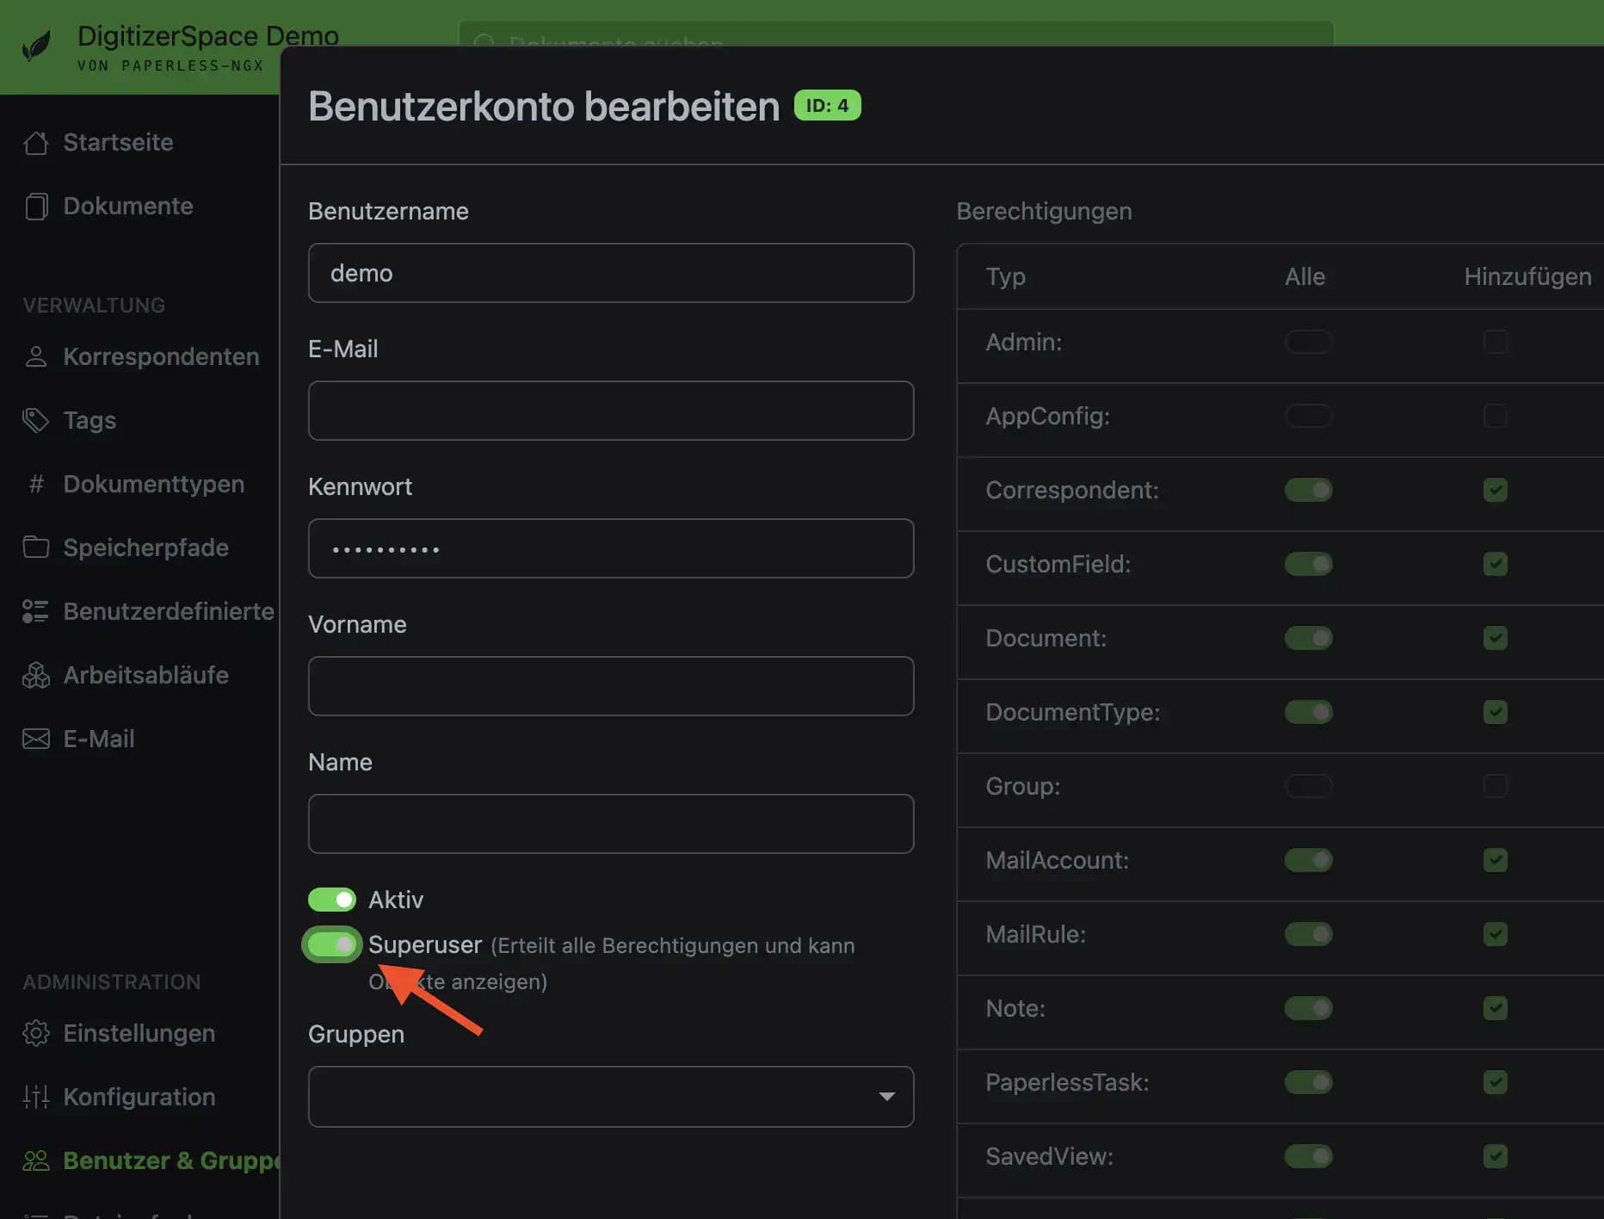Click the Alle column header

coord(1305,276)
